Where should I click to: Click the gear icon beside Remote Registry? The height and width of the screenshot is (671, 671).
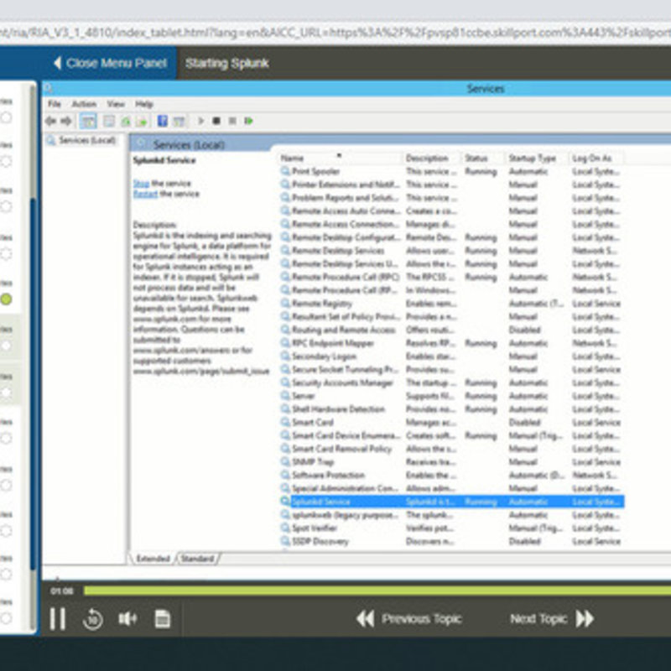(285, 304)
